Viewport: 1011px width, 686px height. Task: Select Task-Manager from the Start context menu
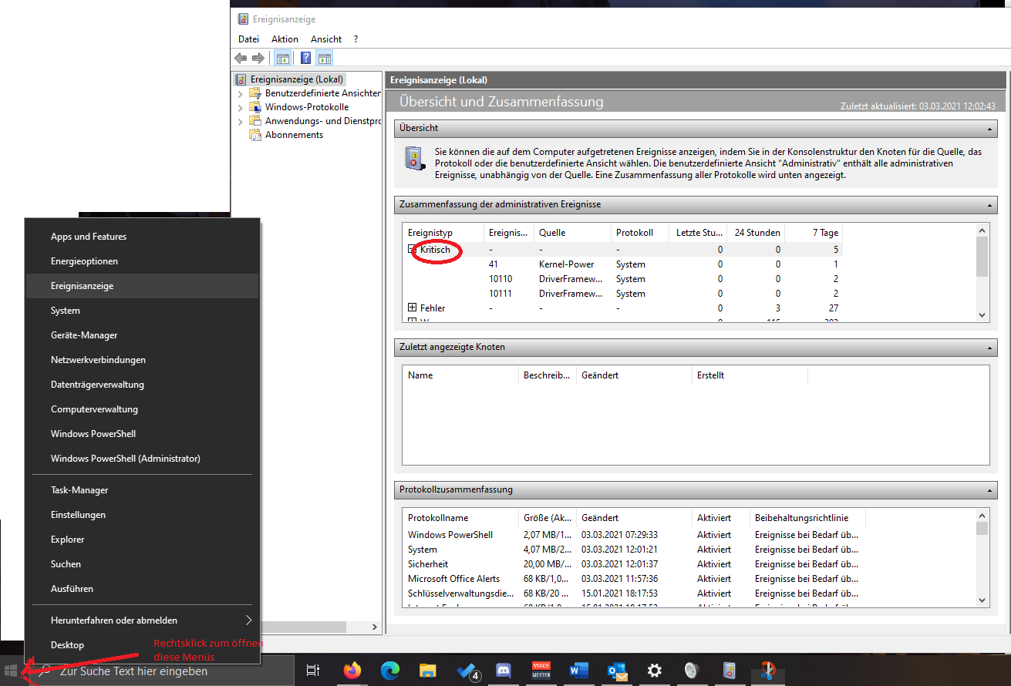(79, 490)
